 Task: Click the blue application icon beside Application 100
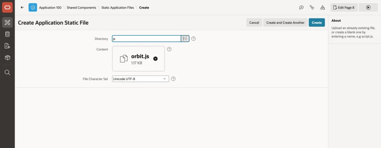33,7
